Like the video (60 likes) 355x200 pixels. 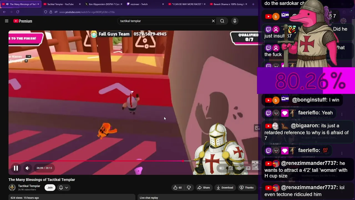(x=177, y=187)
